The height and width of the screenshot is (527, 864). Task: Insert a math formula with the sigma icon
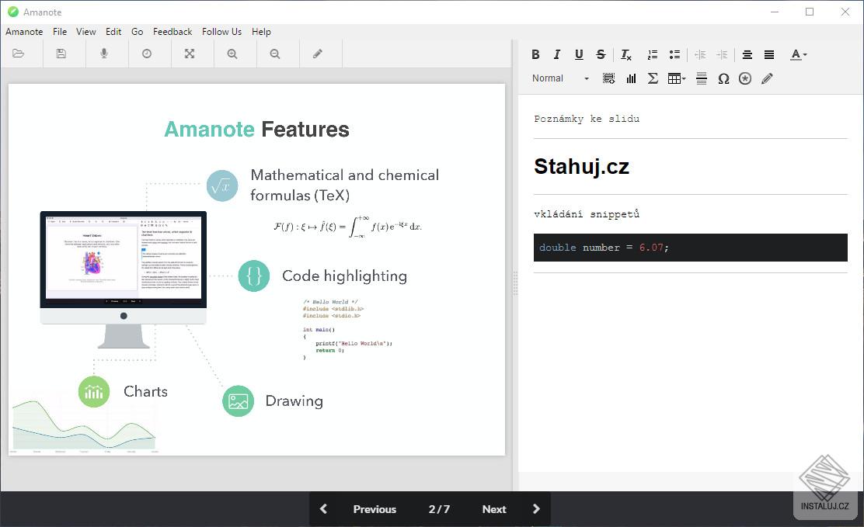pyautogui.click(x=653, y=78)
